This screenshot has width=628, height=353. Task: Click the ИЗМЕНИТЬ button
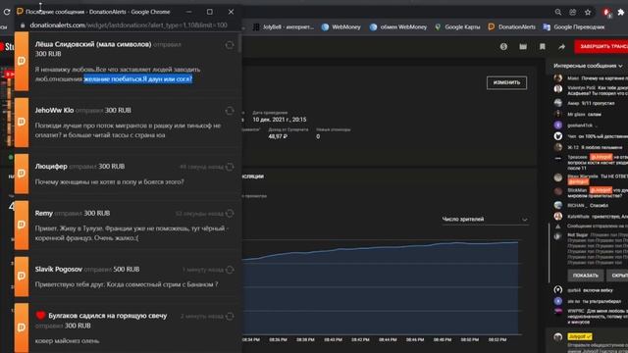(x=506, y=82)
